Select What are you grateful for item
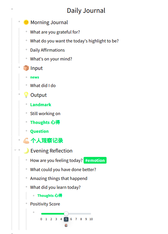 [x=55, y=32]
